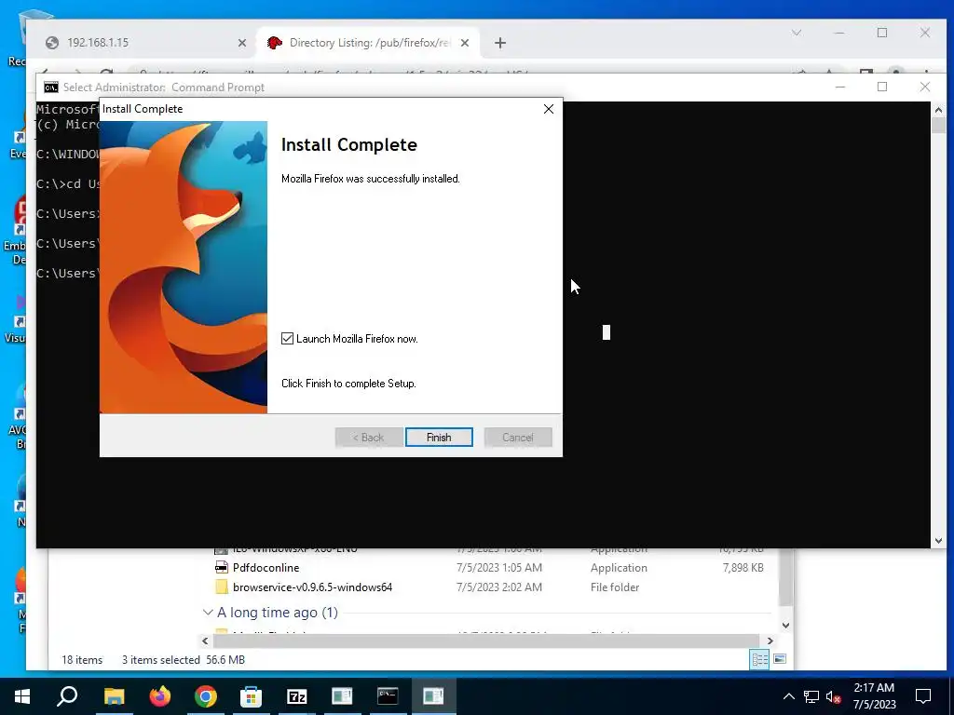The height and width of the screenshot is (715, 954).
Task: Show hidden system tray icons
Action: (x=788, y=696)
